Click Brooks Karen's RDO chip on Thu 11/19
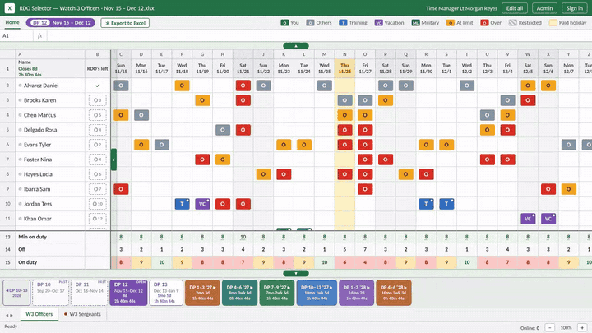This screenshot has width=592, height=333. pos(202,100)
